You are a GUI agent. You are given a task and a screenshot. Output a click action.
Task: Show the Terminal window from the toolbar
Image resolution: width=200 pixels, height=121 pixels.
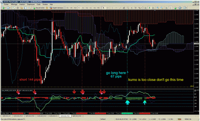click(x=25, y=8)
